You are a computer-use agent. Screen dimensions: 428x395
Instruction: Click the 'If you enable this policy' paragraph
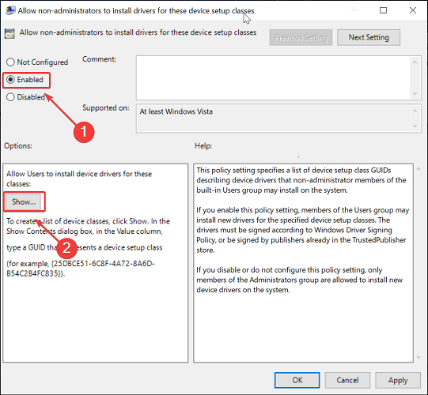point(302,230)
